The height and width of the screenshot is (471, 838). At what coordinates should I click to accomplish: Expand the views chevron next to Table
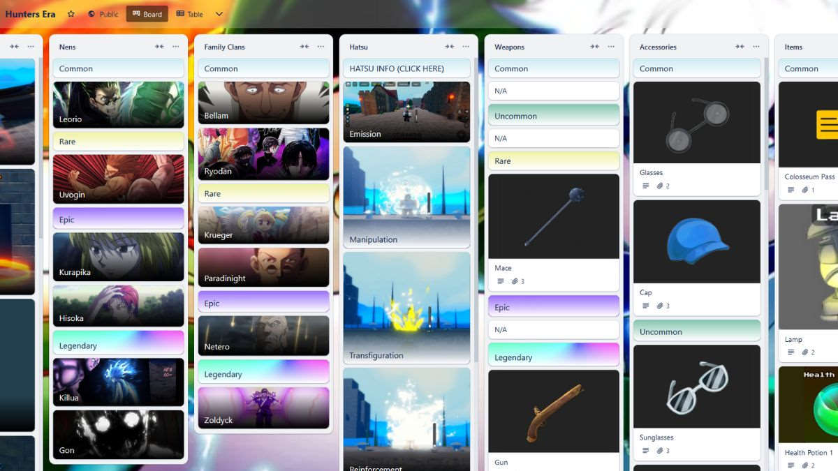tap(219, 14)
